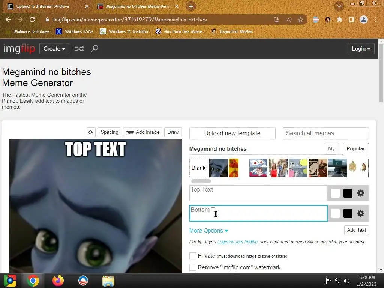
Task: Click the imgflip logo
Action: [x=19, y=49]
